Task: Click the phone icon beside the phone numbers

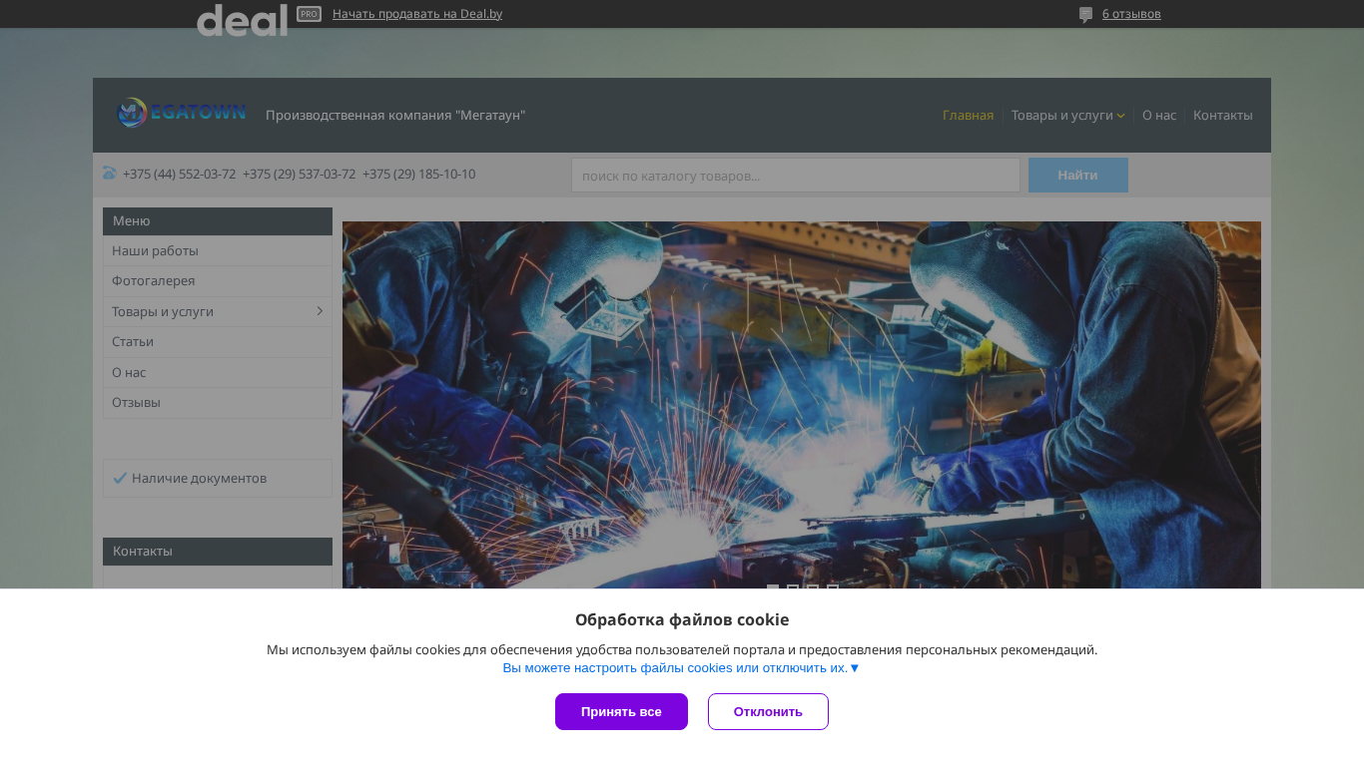Action: (110, 174)
